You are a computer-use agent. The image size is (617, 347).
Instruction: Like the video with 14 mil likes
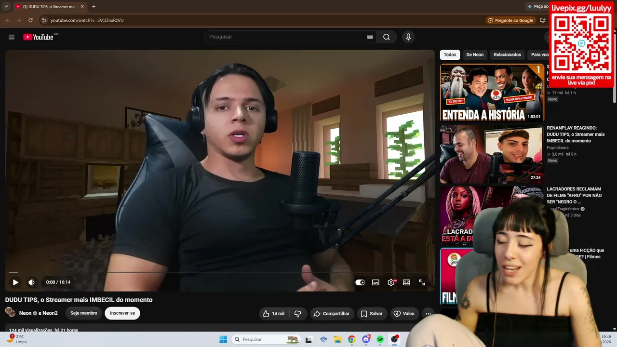273,314
